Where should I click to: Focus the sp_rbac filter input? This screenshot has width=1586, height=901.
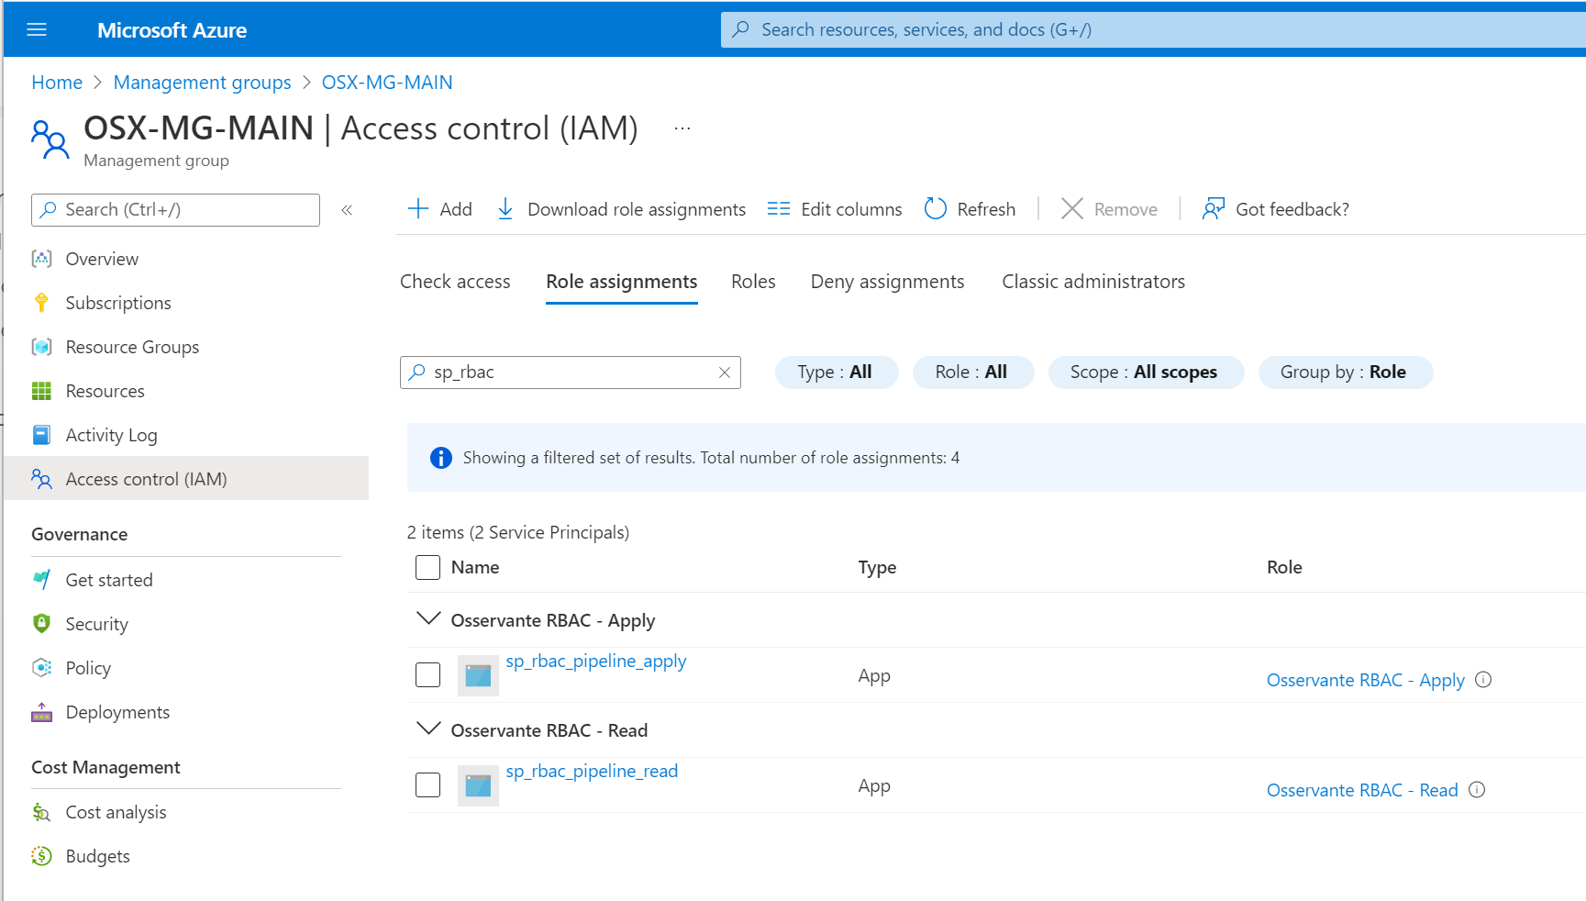(x=571, y=373)
